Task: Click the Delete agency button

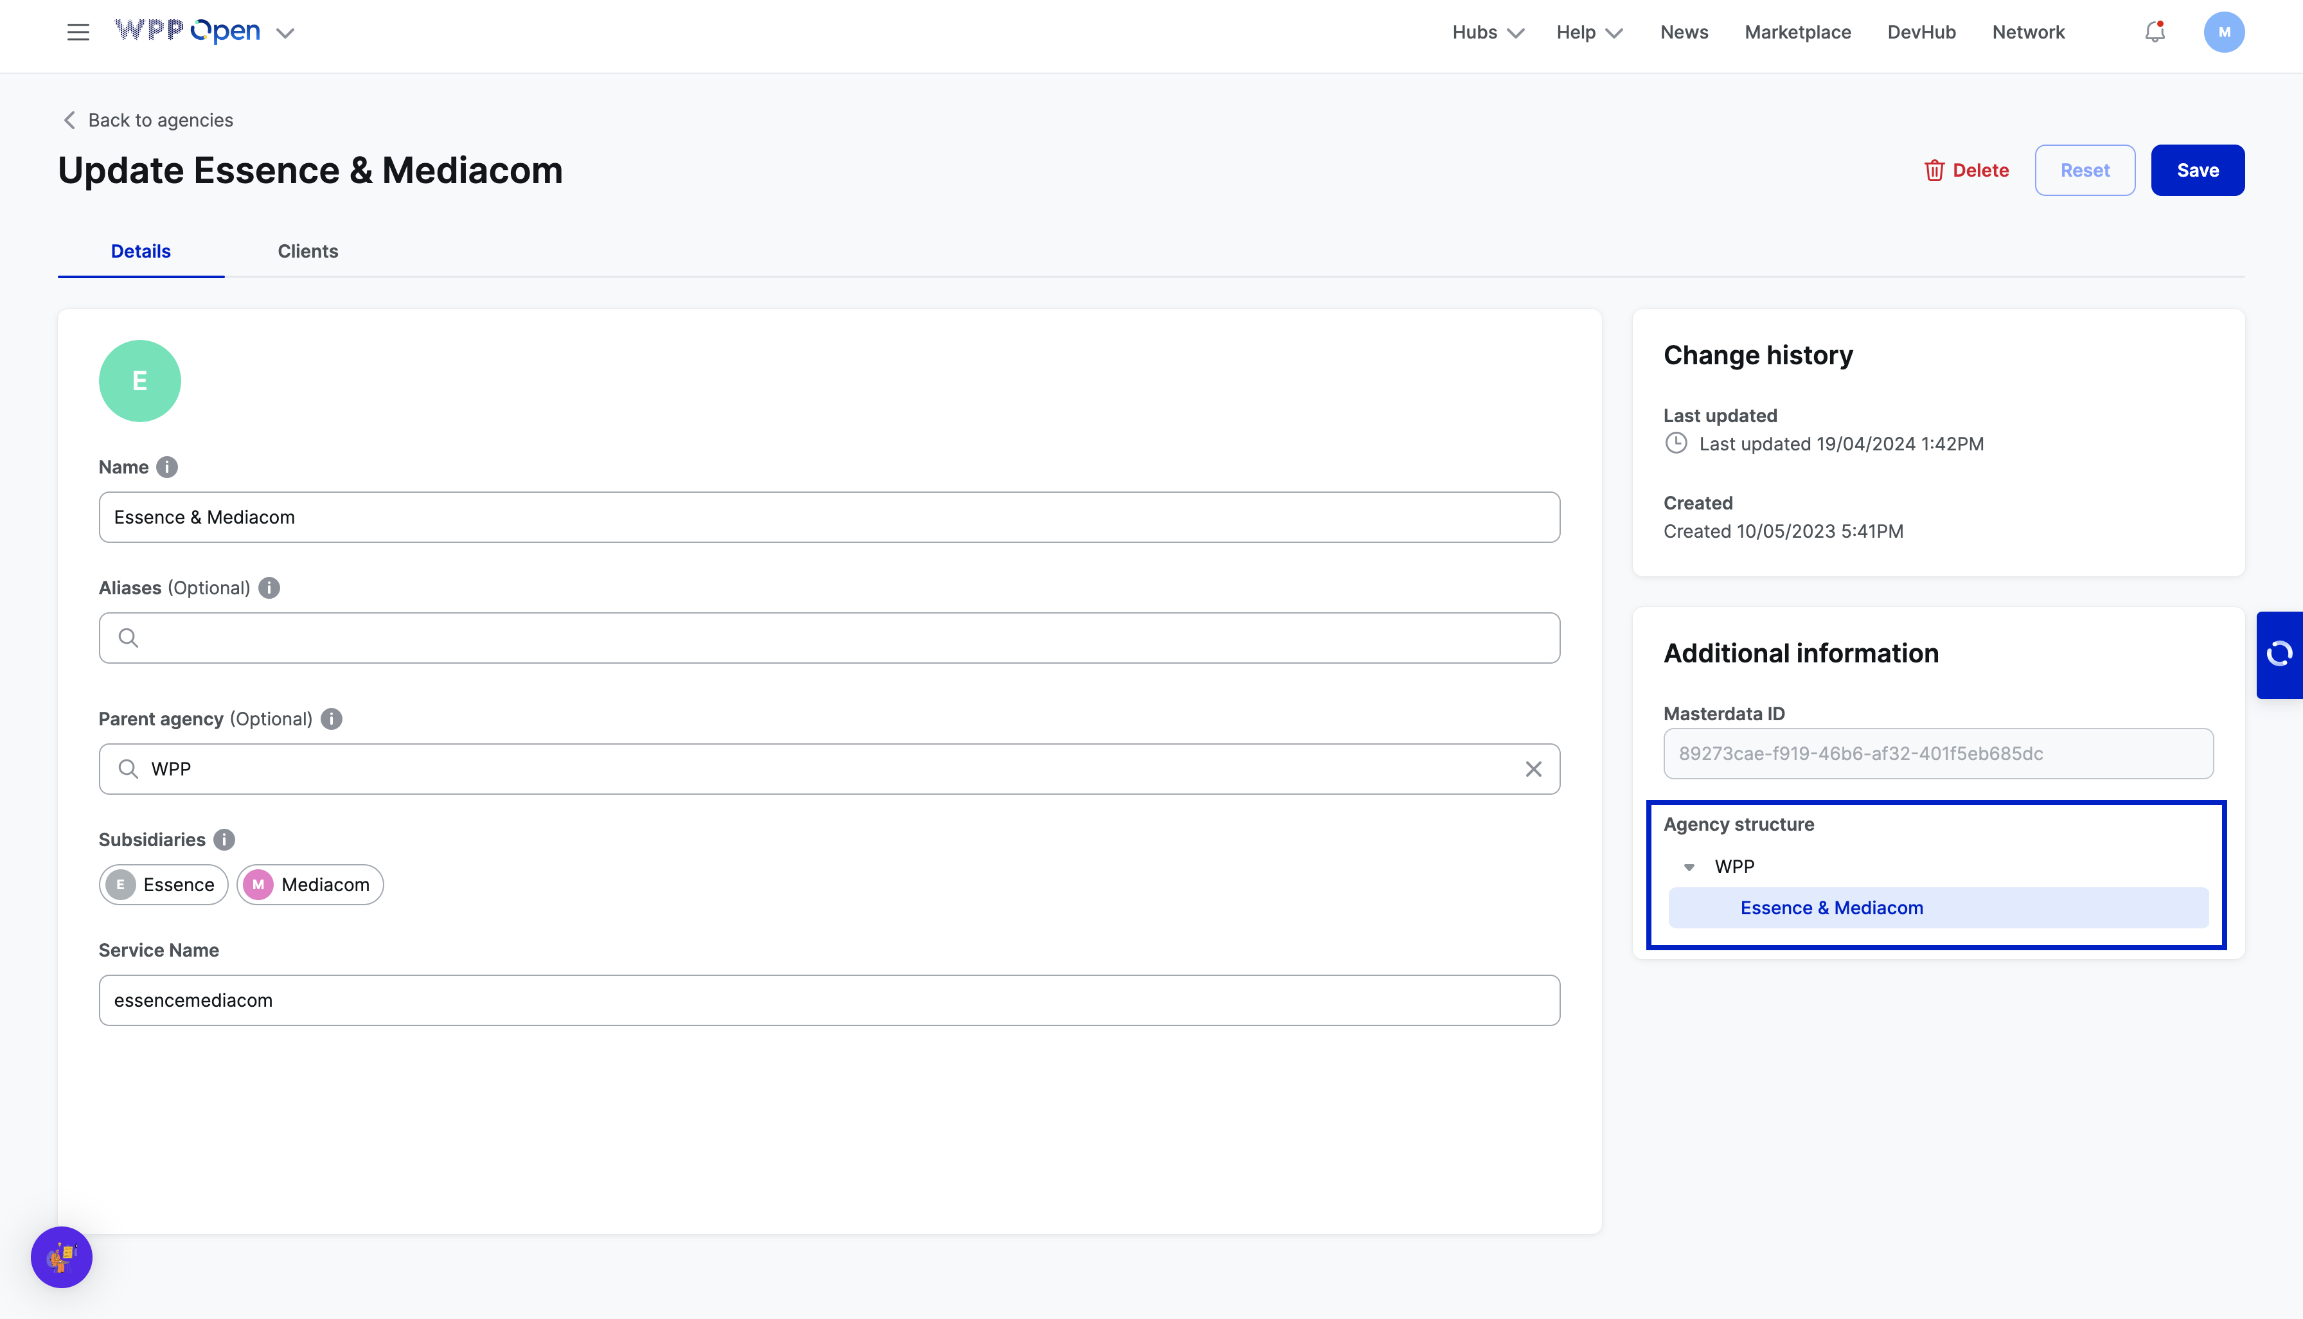Action: (x=1966, y=170)
